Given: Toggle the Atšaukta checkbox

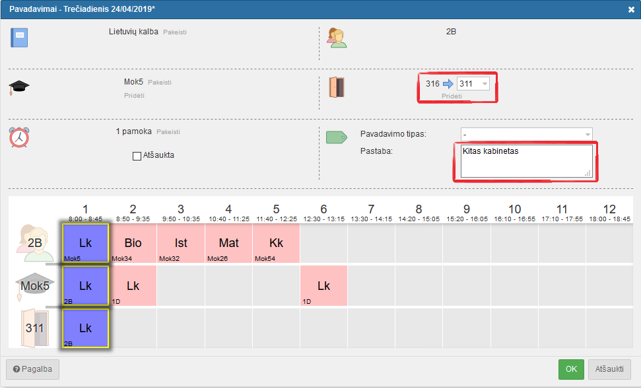Looking at the screenshot, I should pyautogui.click(x=137, y=156).
